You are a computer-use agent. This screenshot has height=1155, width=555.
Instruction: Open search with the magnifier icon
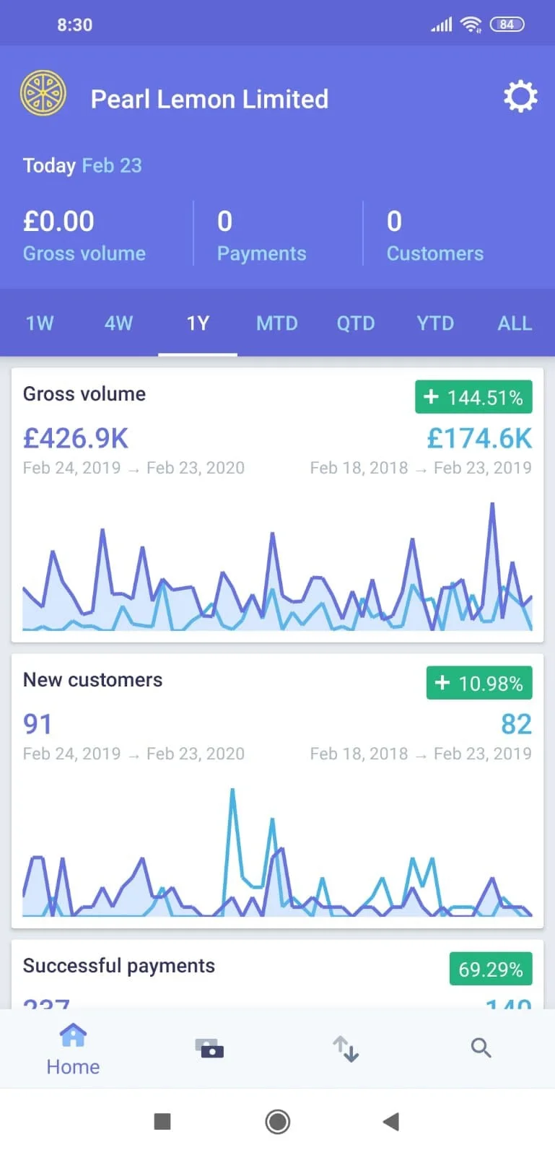pos(481,1047)
